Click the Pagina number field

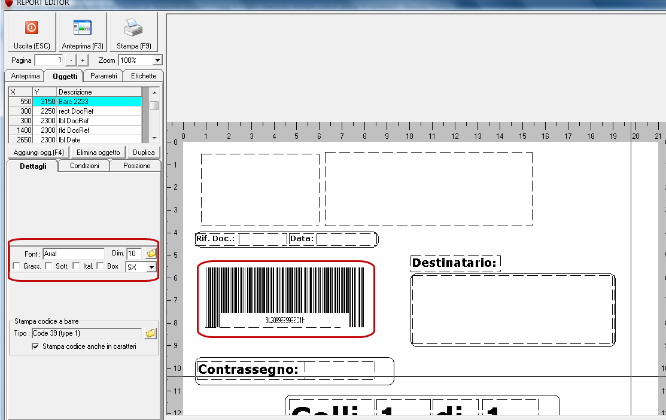[x=49, y=60]
